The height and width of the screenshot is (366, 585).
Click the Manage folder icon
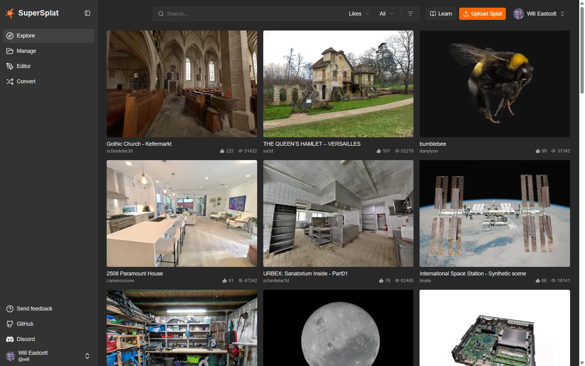10,51
